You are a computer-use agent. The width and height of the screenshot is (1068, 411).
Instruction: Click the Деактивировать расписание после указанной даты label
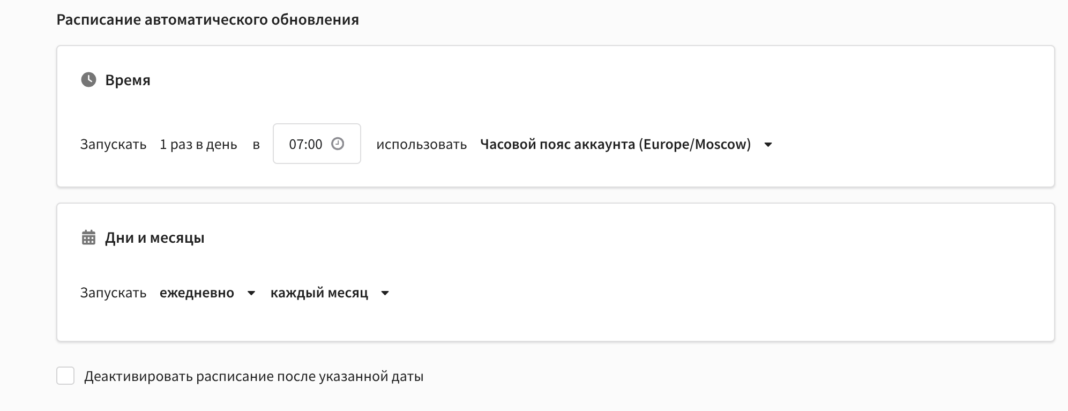point(253,376)
